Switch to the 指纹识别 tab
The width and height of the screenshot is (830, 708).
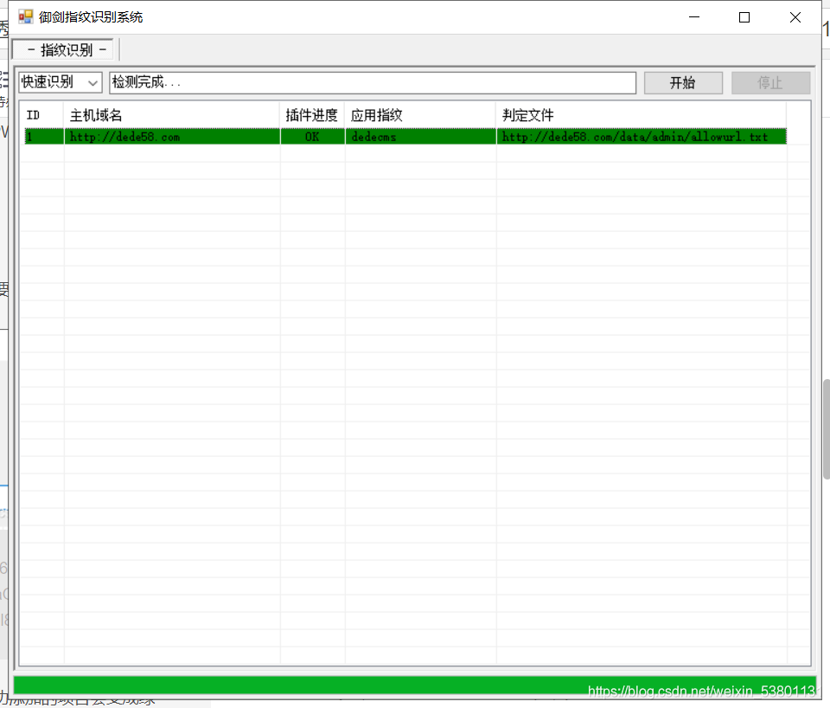point(63,50)
